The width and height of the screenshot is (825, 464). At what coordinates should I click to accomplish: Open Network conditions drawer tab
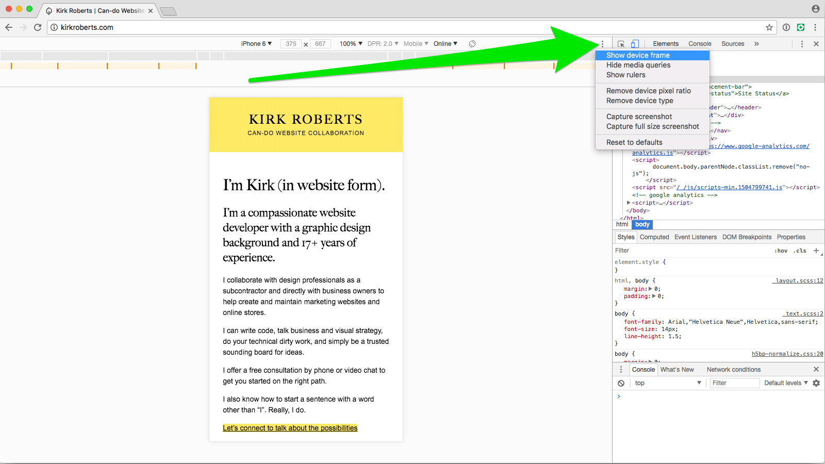tap(734, 370)
